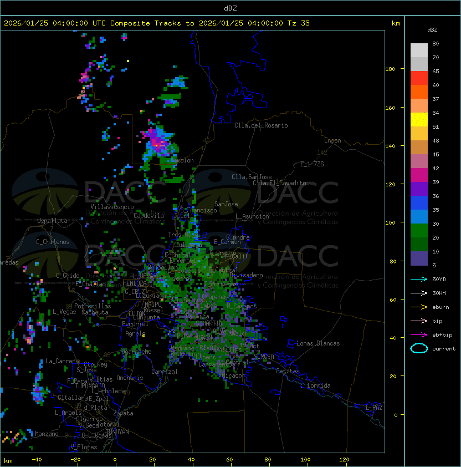
Task: Click the pink bip arrow in legend
Action: 419,321
